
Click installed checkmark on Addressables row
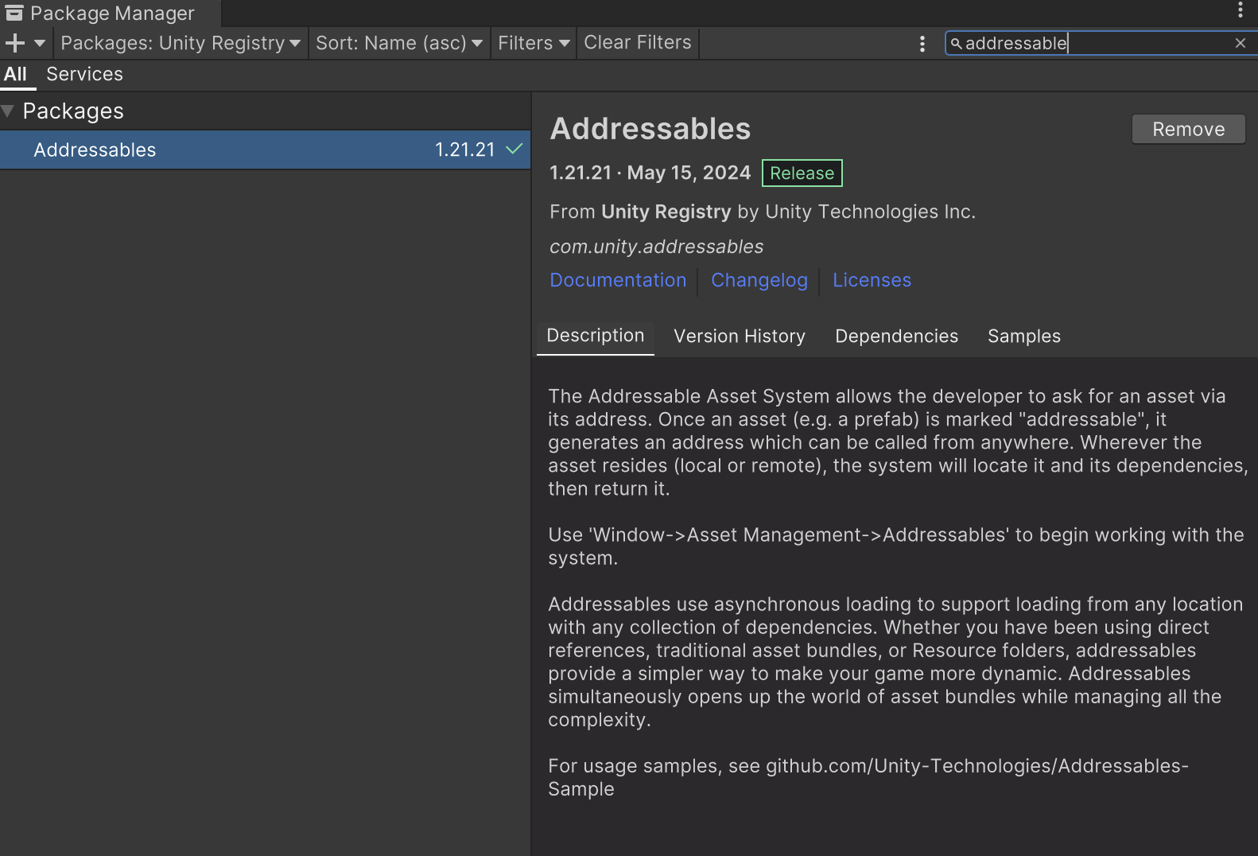coord(514,150)
